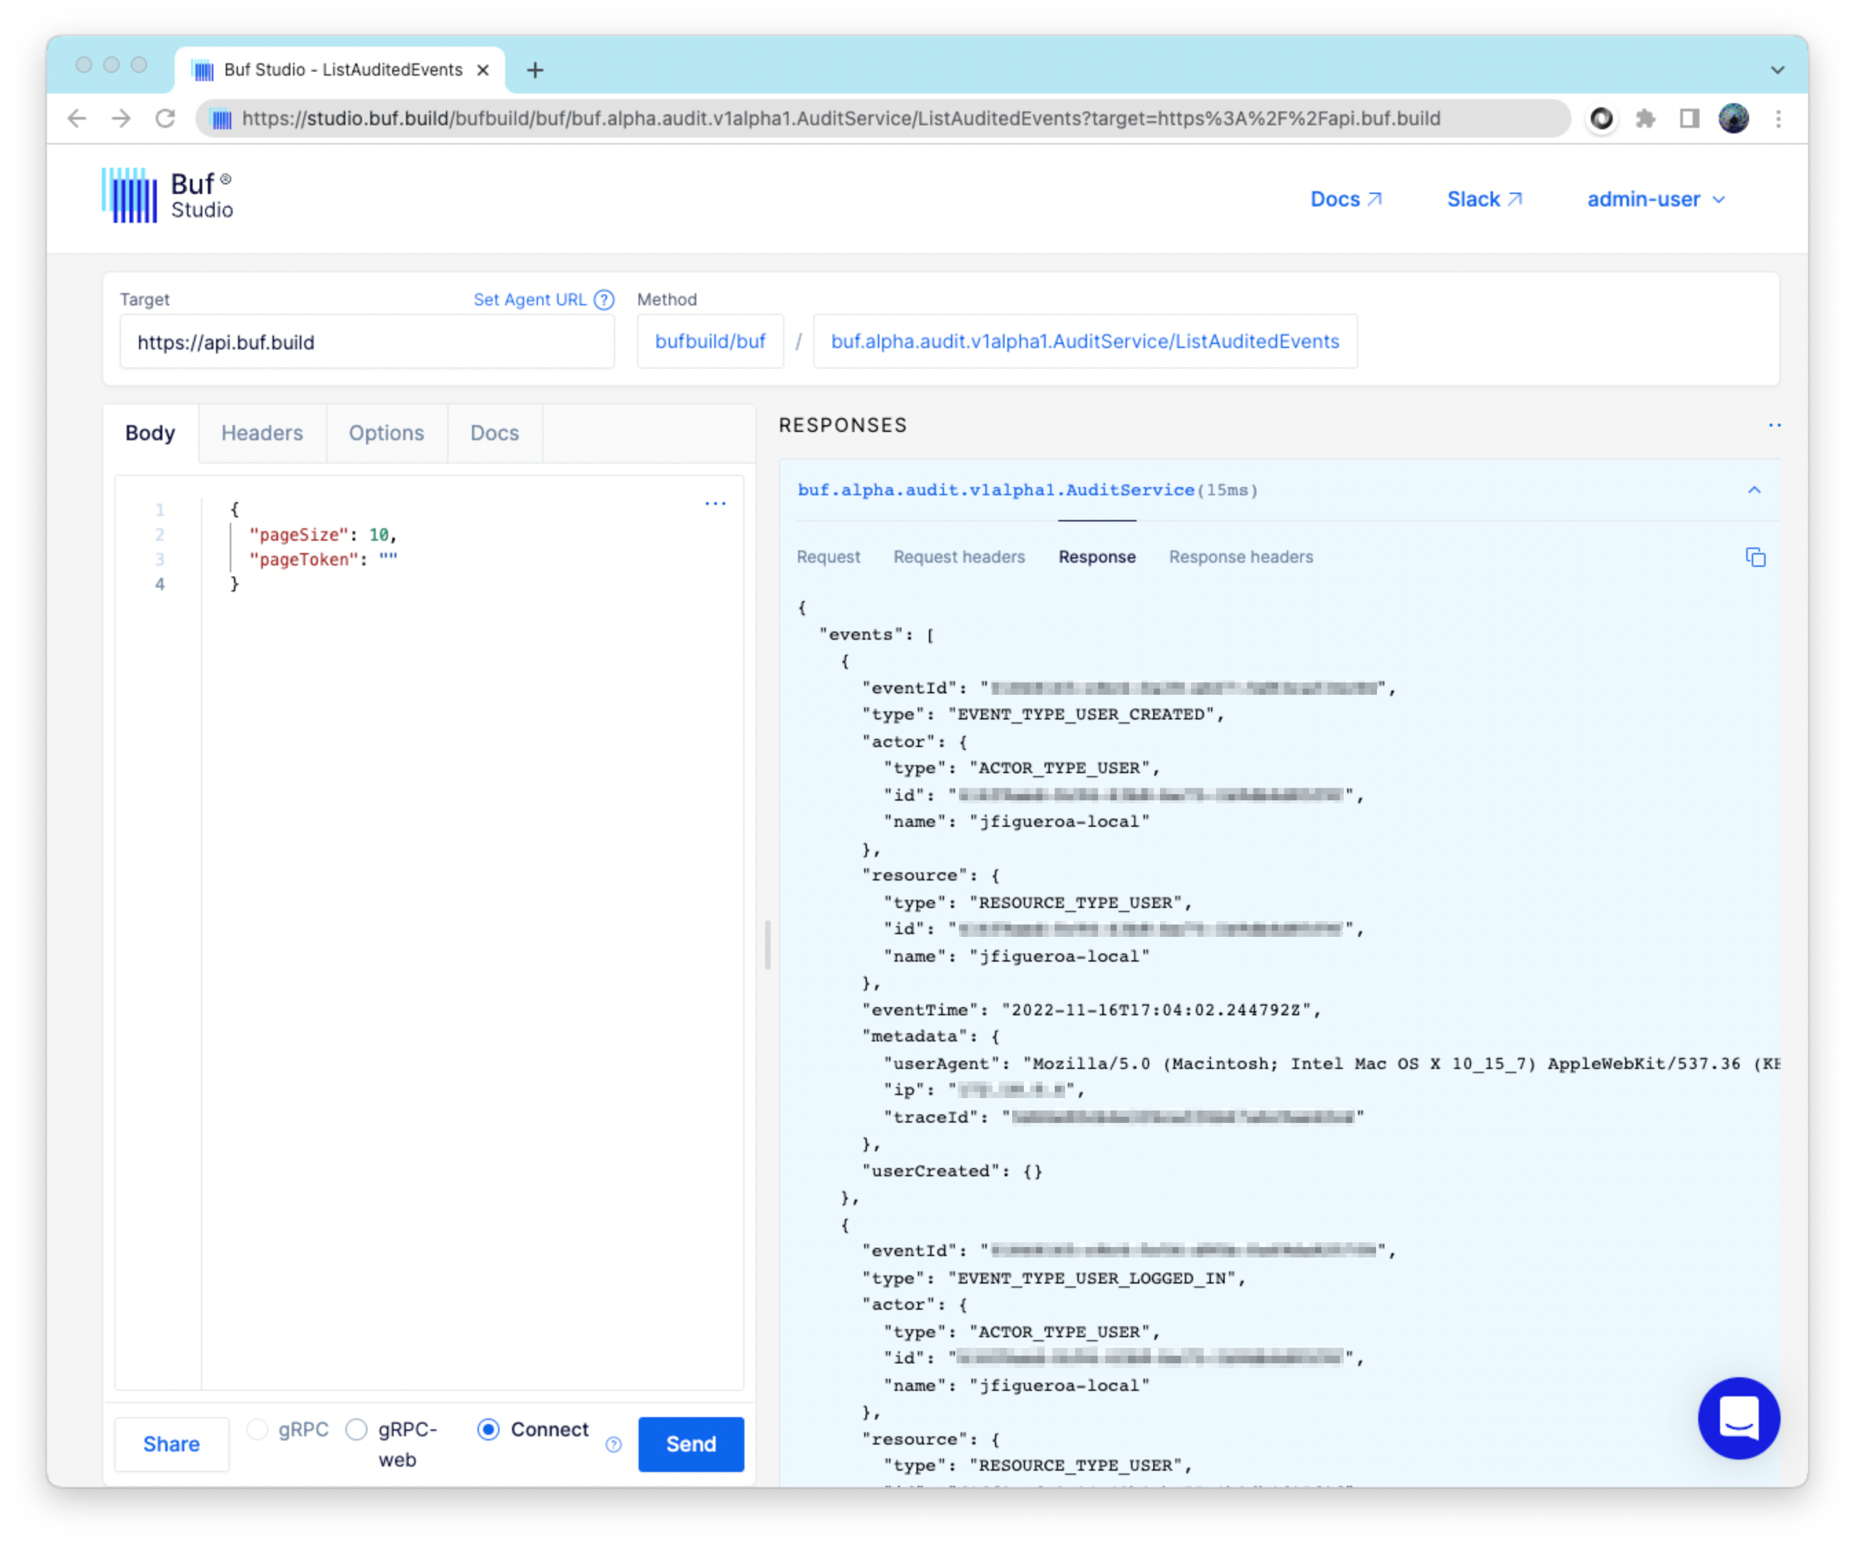
Task: Select the gRPC protocol radio button
Action: tap(257, 1429)
